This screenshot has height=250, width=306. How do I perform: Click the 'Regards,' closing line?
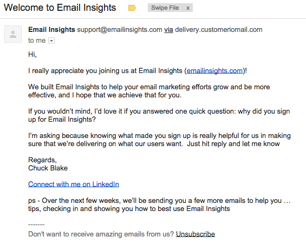pyautogui.click(x=42, y=160)
